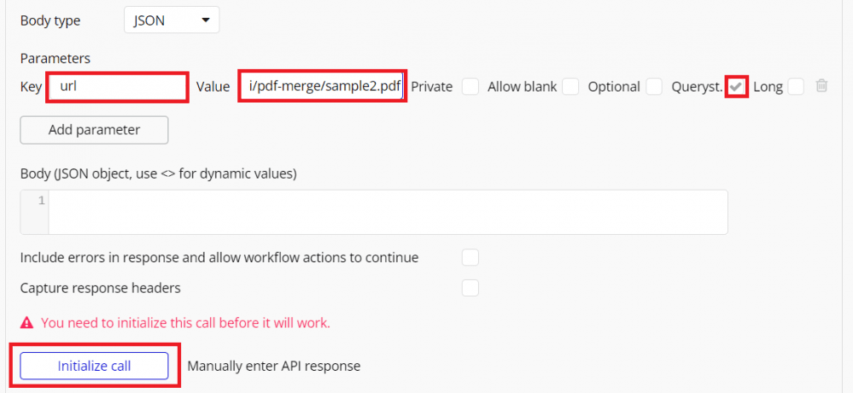Image resolution: width=853 pixels, height=393 pixels.
Task: Click the initialize call warning message
Action: click(185, 323)
